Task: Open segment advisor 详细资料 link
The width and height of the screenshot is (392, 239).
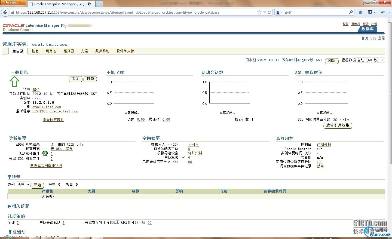Action: pyautogui.click(x=195, y=153)
